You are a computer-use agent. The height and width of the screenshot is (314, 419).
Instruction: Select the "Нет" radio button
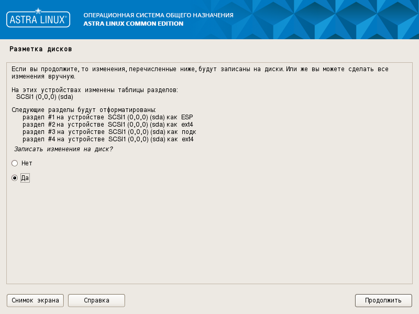[x=15, y=163]
